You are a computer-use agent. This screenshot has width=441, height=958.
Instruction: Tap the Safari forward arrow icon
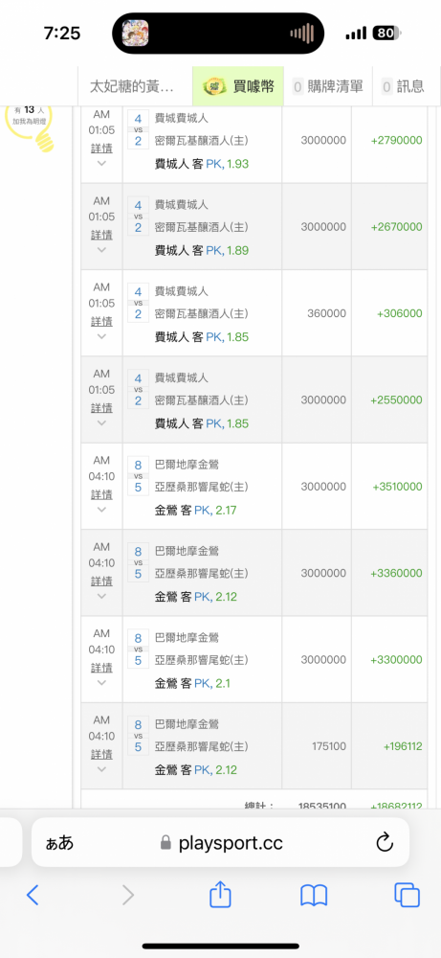coord(127,895)
